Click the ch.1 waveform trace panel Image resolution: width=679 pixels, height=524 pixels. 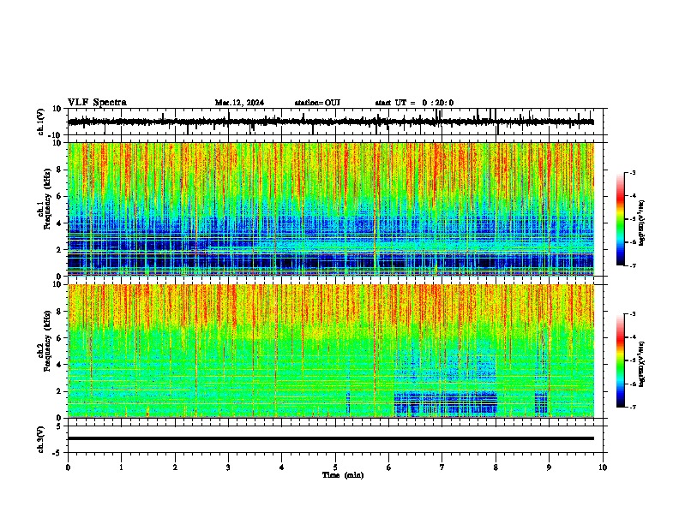click(x=337, y=122)
